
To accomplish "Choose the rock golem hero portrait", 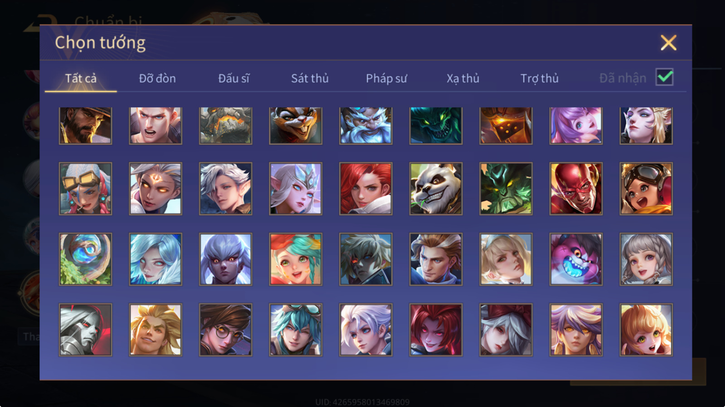I will 226,126.
